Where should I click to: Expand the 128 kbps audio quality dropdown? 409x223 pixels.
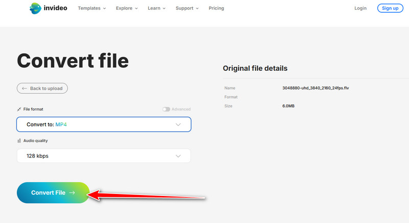pyautogui.click(x=104, y=156)
